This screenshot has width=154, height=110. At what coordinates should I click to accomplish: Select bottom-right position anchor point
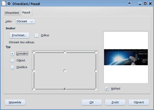(x=96, y=89)
